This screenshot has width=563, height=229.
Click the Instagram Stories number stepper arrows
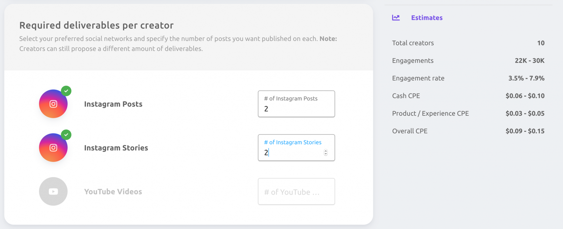click(326, 153)
